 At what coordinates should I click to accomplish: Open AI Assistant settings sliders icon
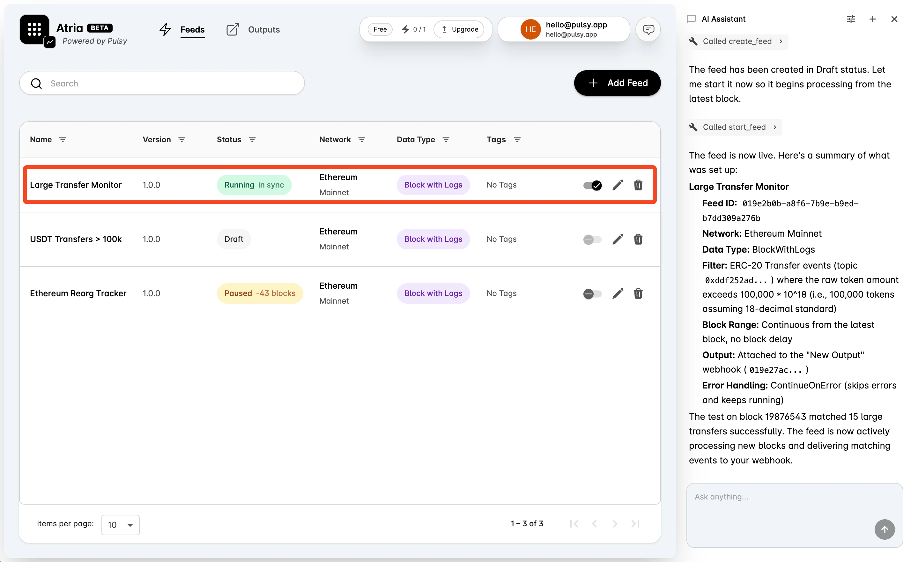point(851,19)
